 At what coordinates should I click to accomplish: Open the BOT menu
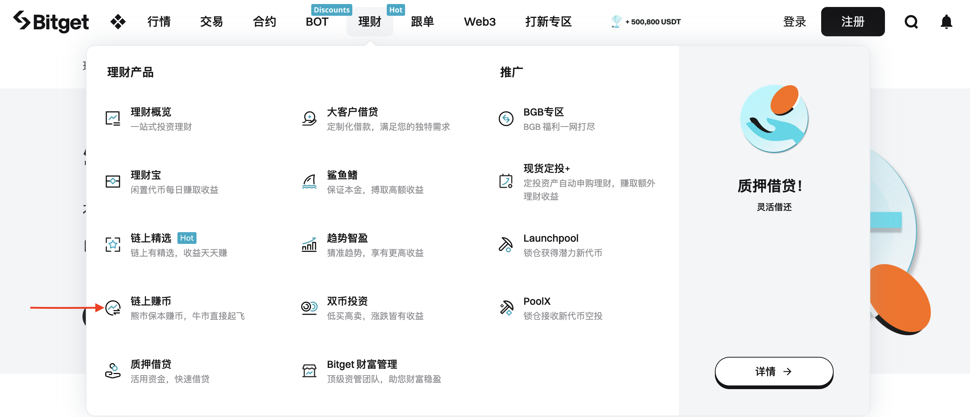click(317, 22)
